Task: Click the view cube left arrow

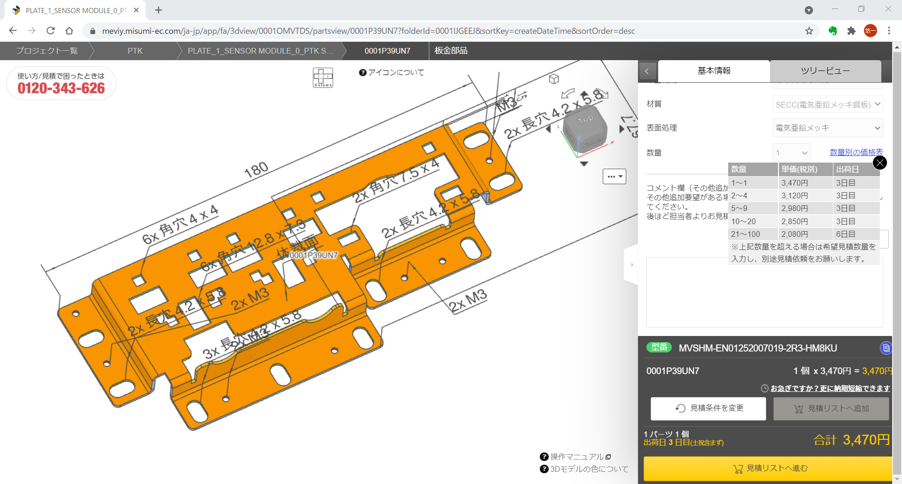Action: (x=548, y=128)
